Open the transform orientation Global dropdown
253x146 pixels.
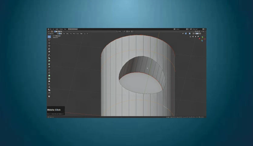click(x=120, y=31)
